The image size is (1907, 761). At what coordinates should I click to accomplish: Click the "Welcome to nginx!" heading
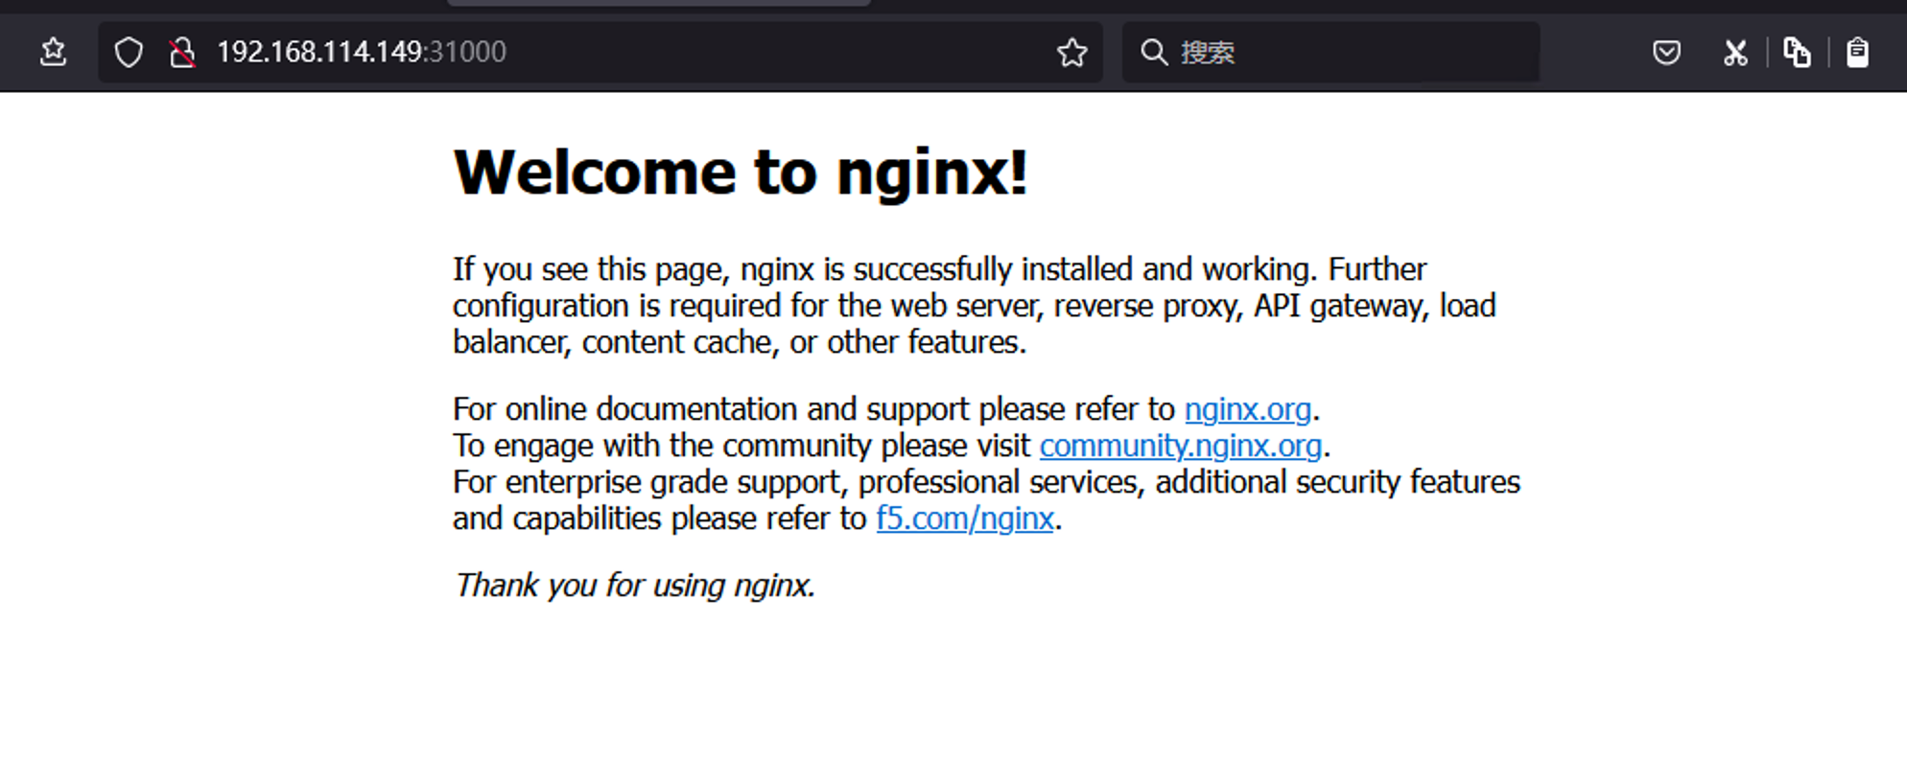pos(741,173)
